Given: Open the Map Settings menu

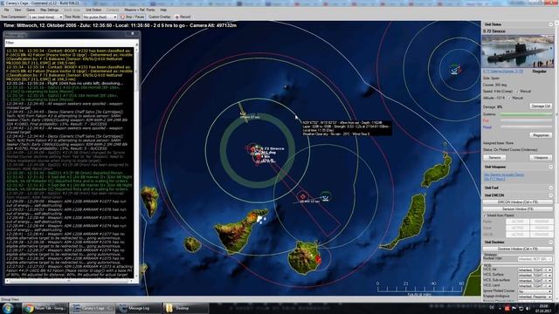Looking at the screenshot, I should pos(49,10).
